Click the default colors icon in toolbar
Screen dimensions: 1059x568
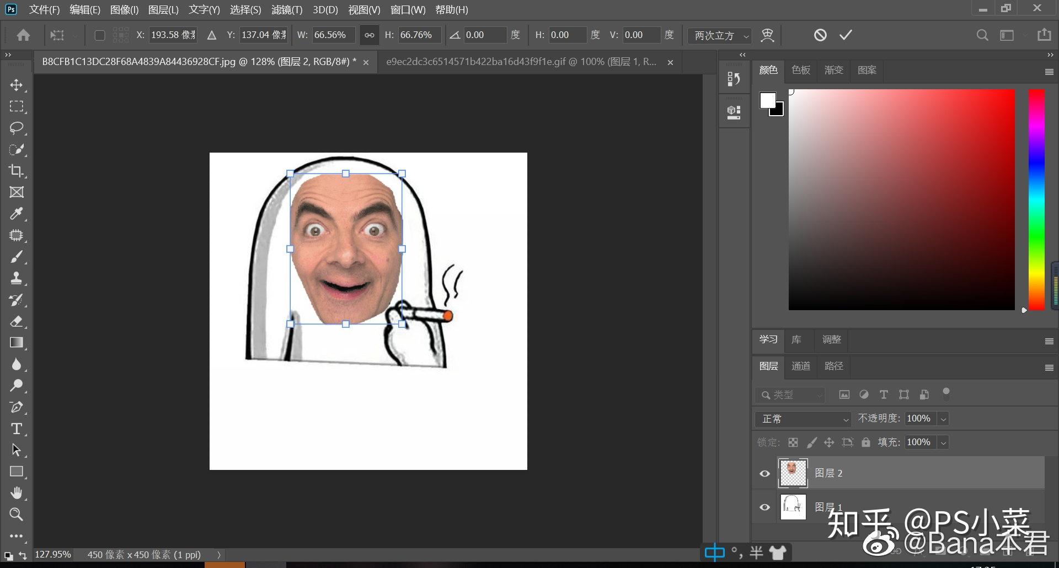tap(8, 556)
